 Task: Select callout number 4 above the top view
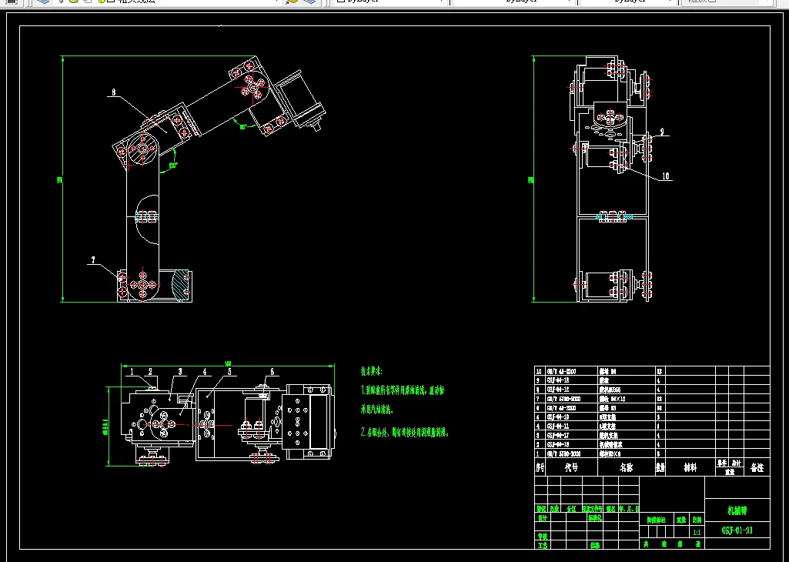205,371
